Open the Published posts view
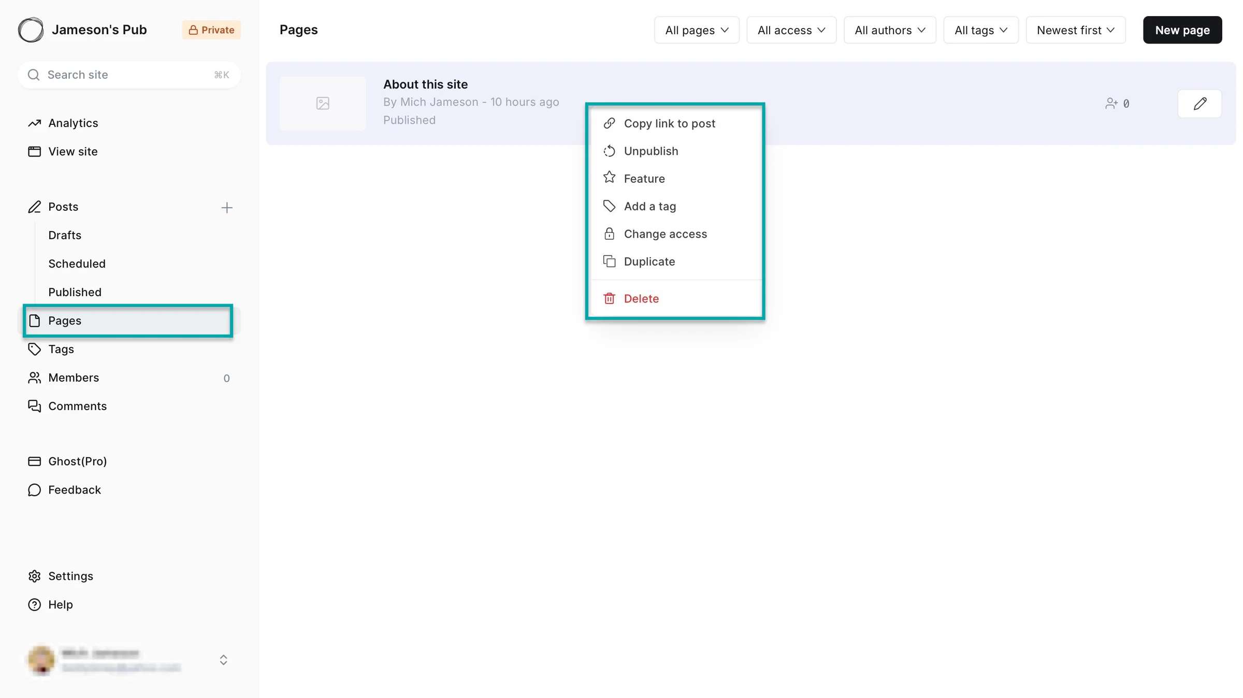 (x=75, y=293)
